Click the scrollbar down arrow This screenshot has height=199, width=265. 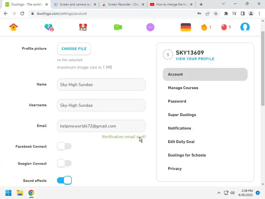click(263, 184)
